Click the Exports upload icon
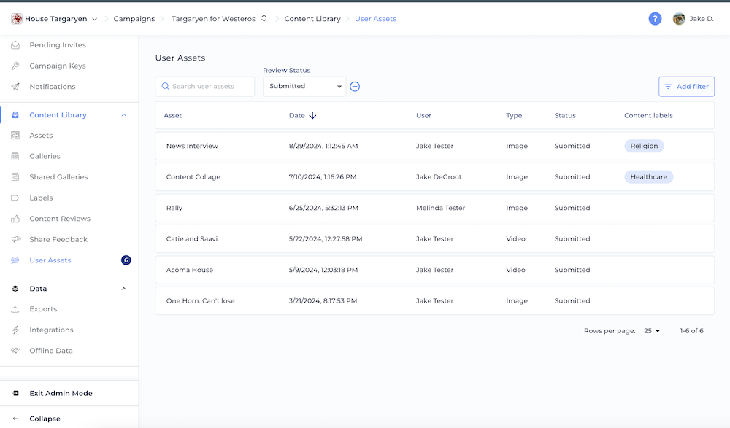 click(15, 309)
